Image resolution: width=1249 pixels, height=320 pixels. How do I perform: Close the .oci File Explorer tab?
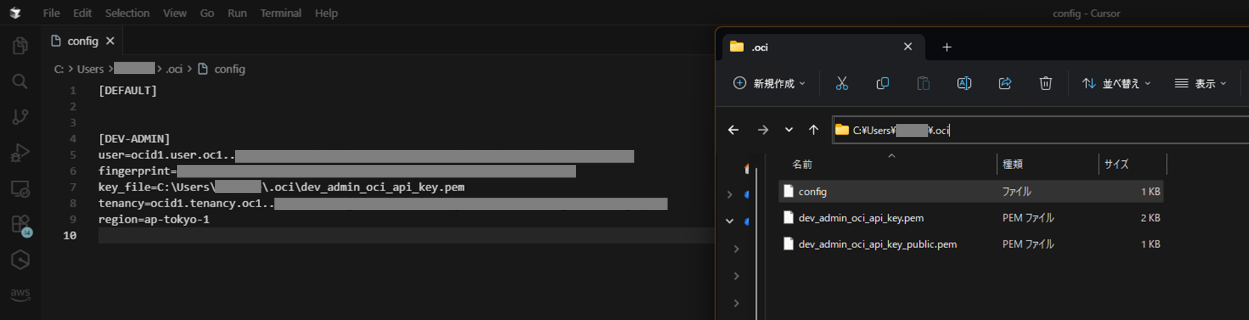pos(907,47)
